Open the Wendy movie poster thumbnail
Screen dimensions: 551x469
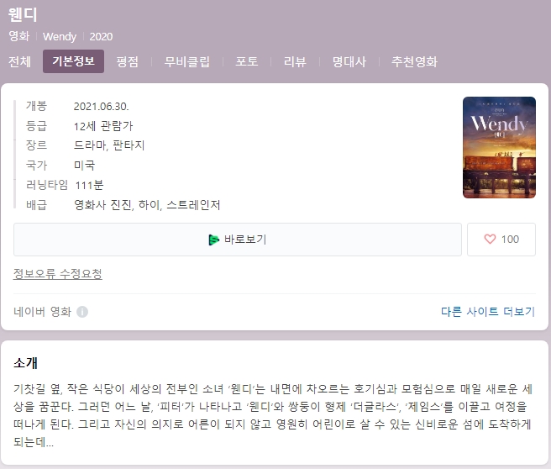498,147
